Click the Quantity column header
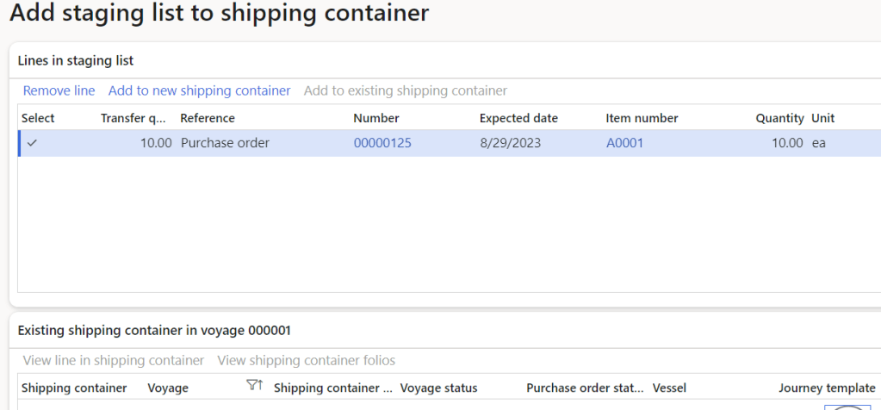This screenshot has height=410, width=881. click(x=779, y=118)
